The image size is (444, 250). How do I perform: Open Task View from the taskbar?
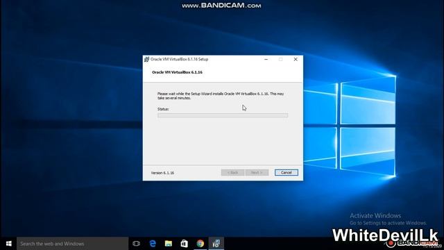tap(136, 244)
